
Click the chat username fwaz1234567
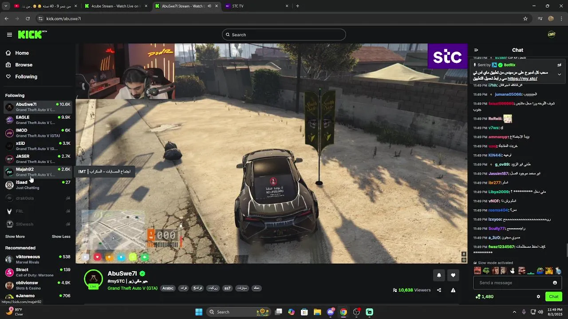pos(501,247)
